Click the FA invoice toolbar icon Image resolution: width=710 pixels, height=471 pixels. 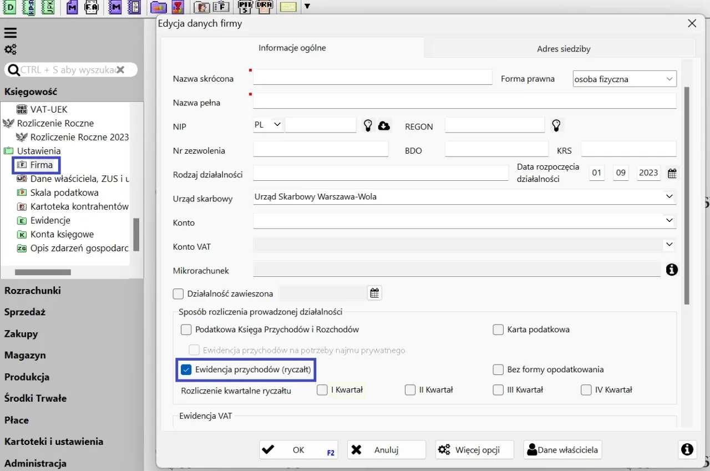click(x=92, y=7)
